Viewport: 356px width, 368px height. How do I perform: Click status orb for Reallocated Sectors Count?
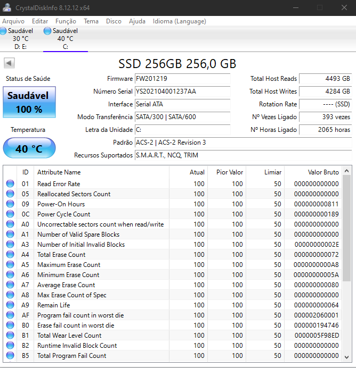point(10,194)
